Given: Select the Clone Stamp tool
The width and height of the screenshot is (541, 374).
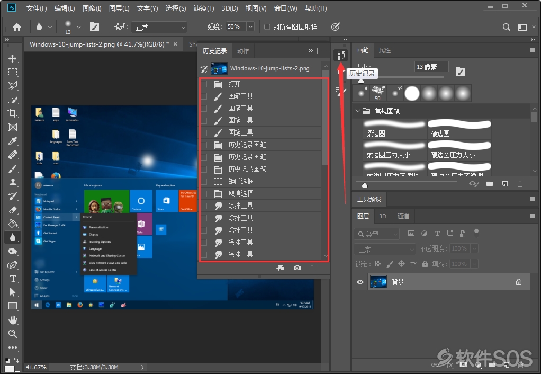Looking at the screenshot, I should point(13,182).
